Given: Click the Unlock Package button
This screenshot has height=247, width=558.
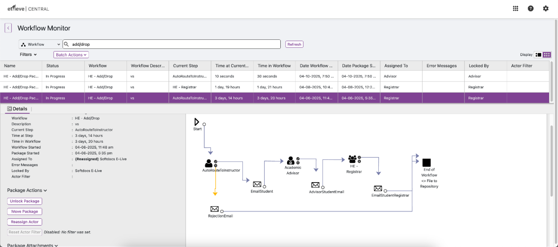Looking at the screenshot, I should [x=25, y=201].
